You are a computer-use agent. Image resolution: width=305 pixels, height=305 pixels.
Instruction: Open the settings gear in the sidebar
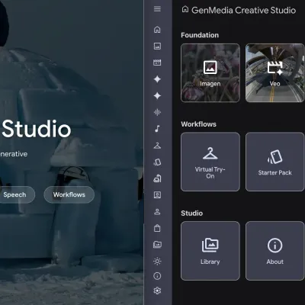tap(157, 291)
